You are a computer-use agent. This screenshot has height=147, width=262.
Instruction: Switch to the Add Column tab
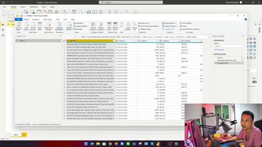(x=48, y=20)
